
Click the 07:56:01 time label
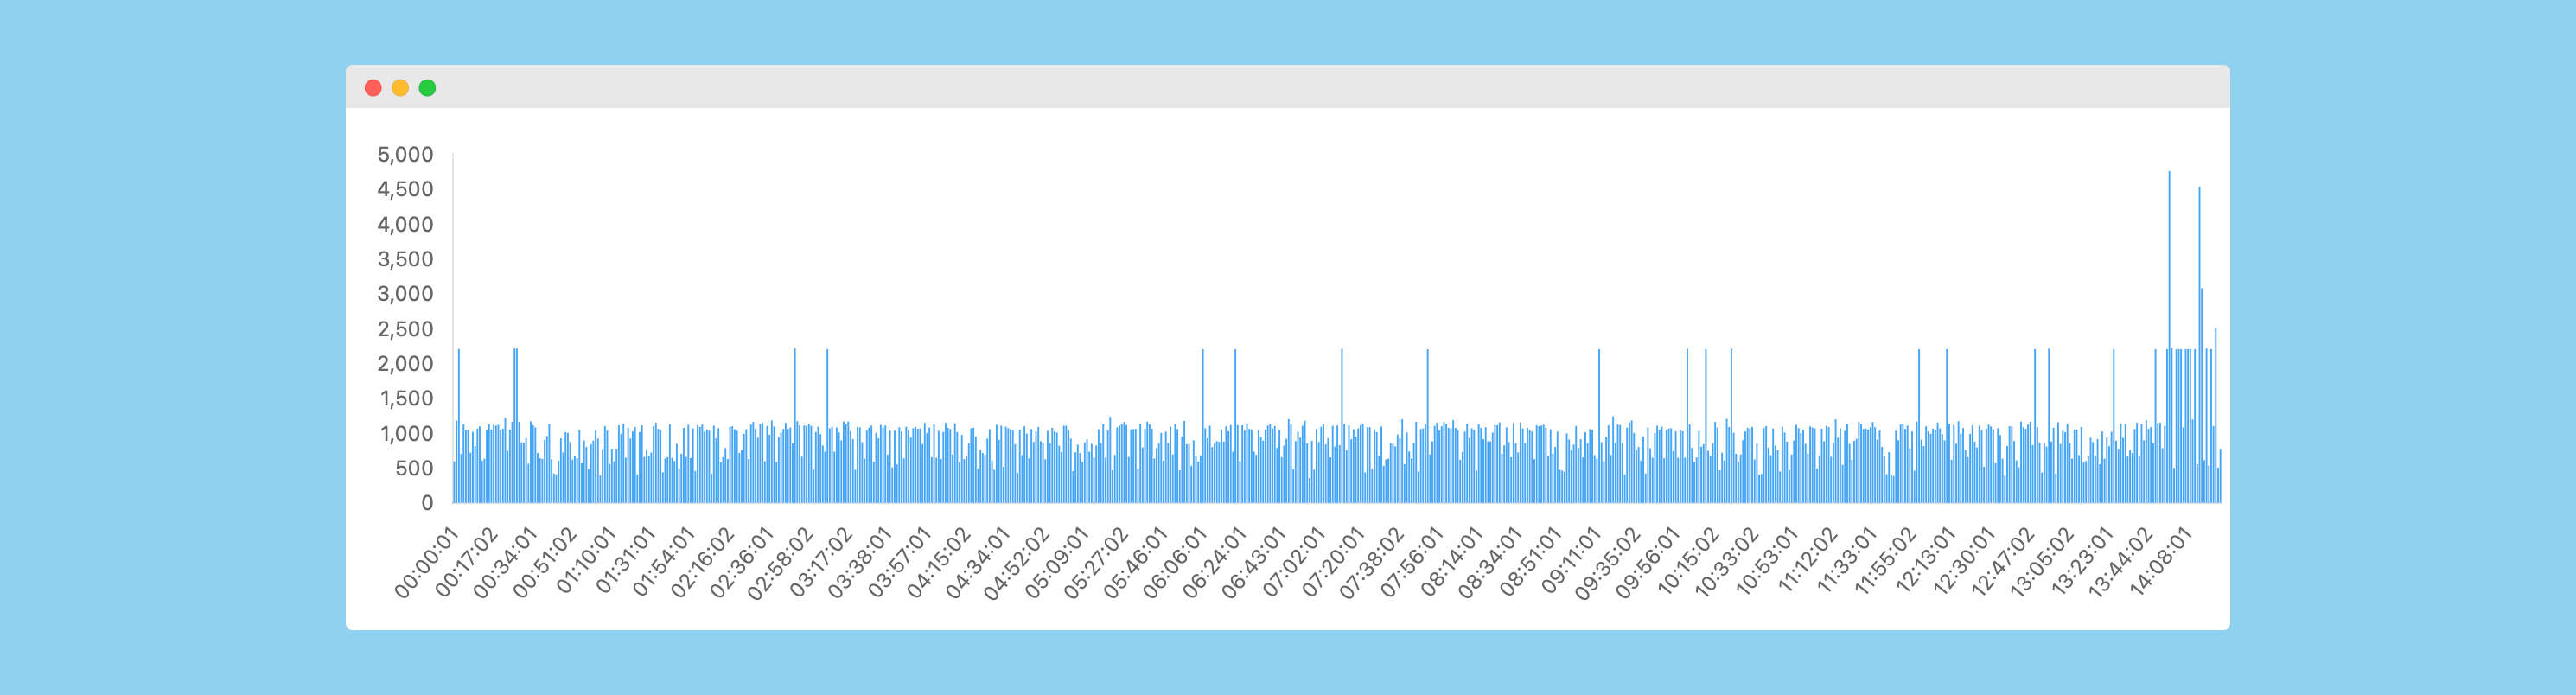[1411, 563]
